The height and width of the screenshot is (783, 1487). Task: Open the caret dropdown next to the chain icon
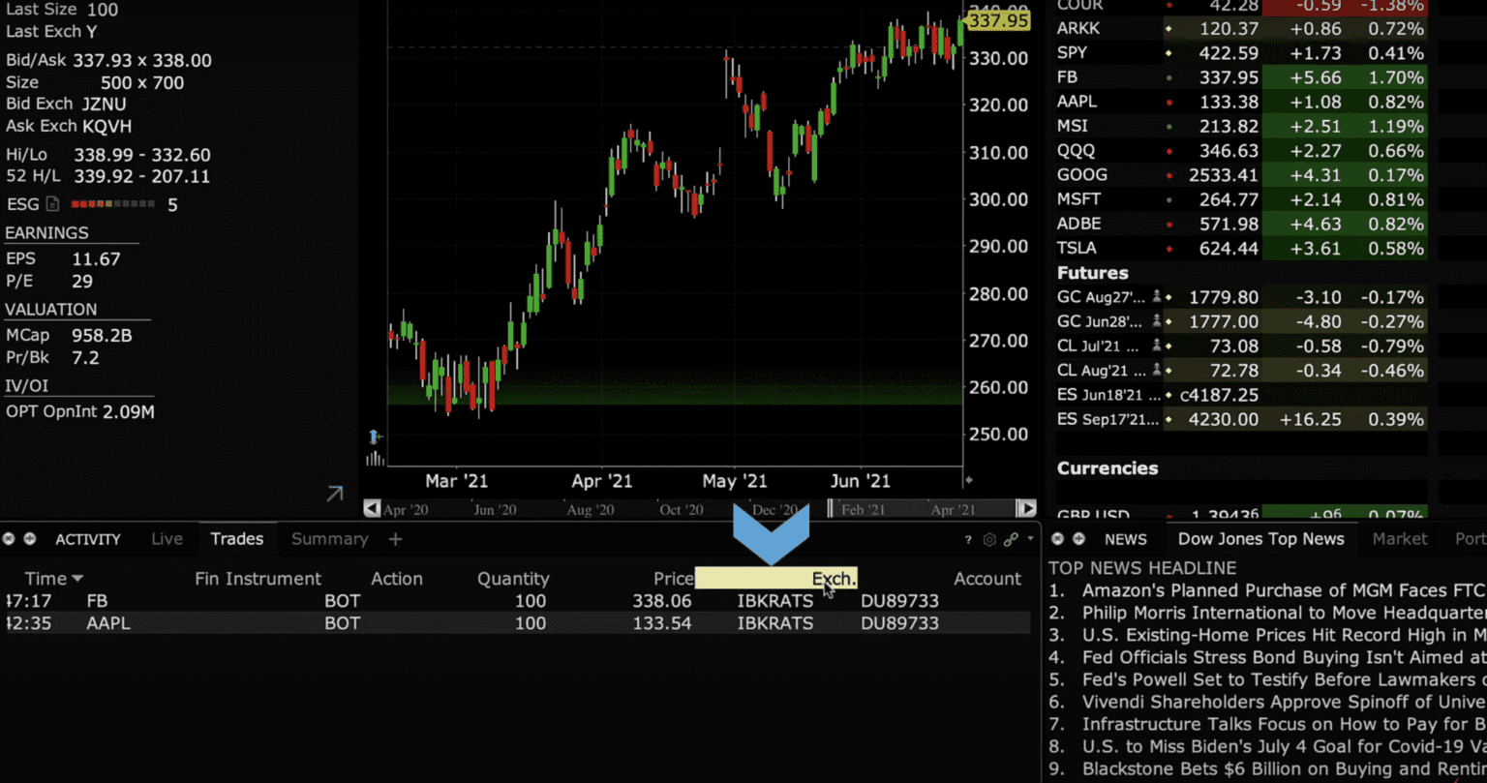(x=1028, y=539)
